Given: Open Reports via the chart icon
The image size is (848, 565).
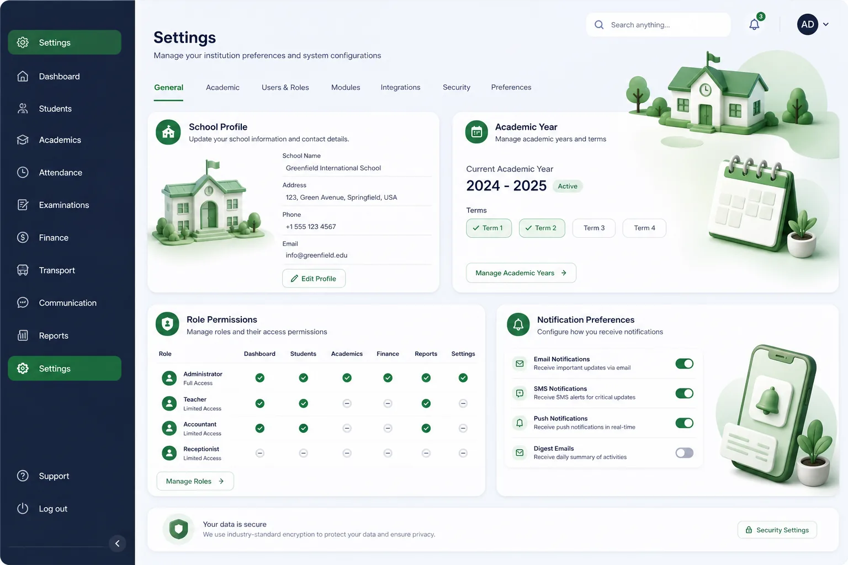Looking at the screenshot, I should click(23, 335).
